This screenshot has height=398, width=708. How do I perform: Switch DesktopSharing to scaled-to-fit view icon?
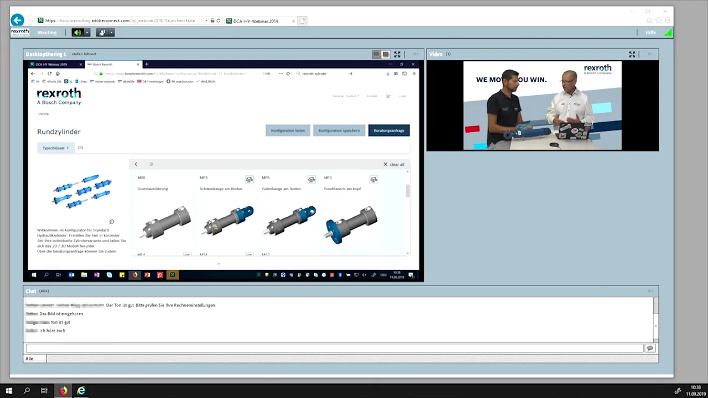coord(376,54)
